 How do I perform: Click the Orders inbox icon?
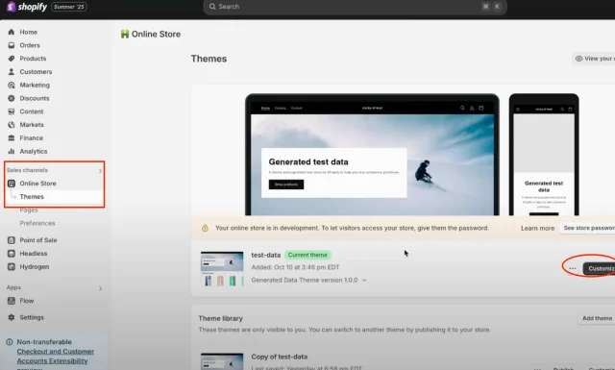tap(12, 45)
